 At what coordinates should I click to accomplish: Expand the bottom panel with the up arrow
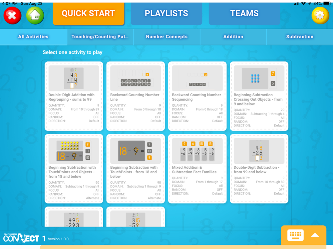(x=315, y=235)
